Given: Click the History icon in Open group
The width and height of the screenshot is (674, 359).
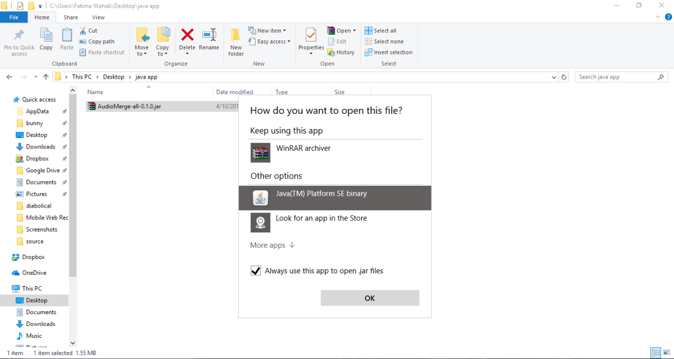Looking at the screenshot, I should pyautogui.click(x=340, y=52).
